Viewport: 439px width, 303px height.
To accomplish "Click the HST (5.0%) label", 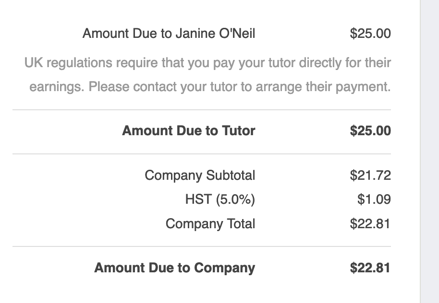I will [220, 199].
